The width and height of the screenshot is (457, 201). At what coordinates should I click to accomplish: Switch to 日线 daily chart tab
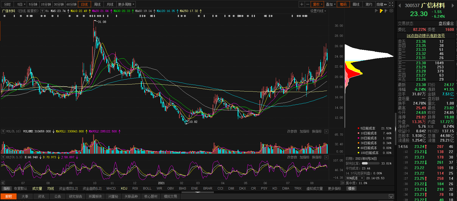click(84, 4)
